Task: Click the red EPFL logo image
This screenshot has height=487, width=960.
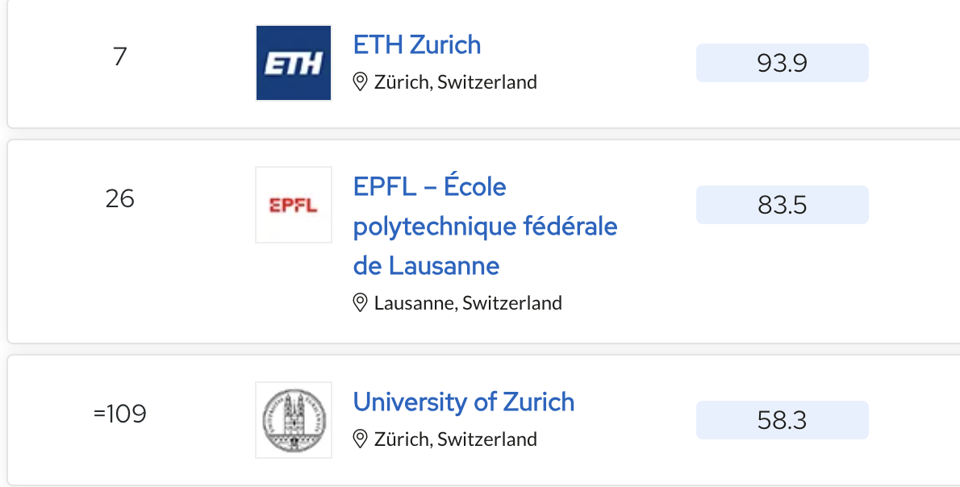Action: click(294, 205)
